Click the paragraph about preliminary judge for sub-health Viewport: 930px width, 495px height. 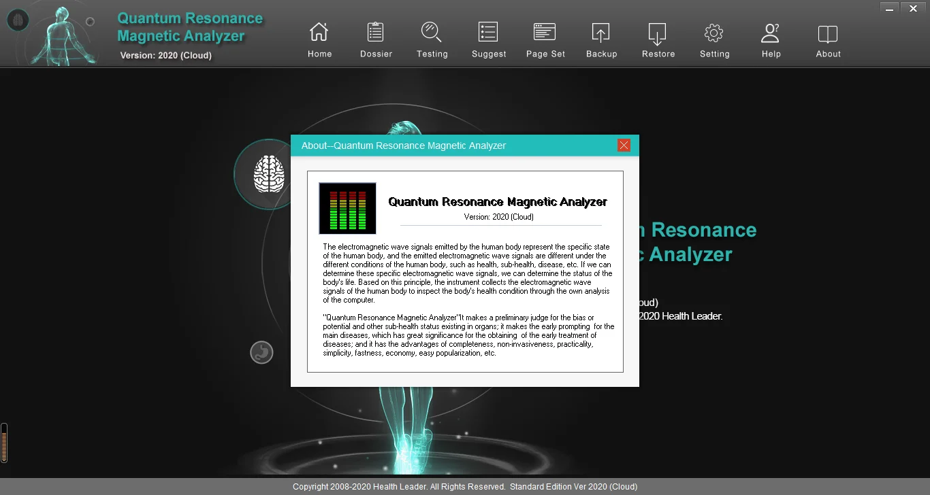click(x=468, y=335)
